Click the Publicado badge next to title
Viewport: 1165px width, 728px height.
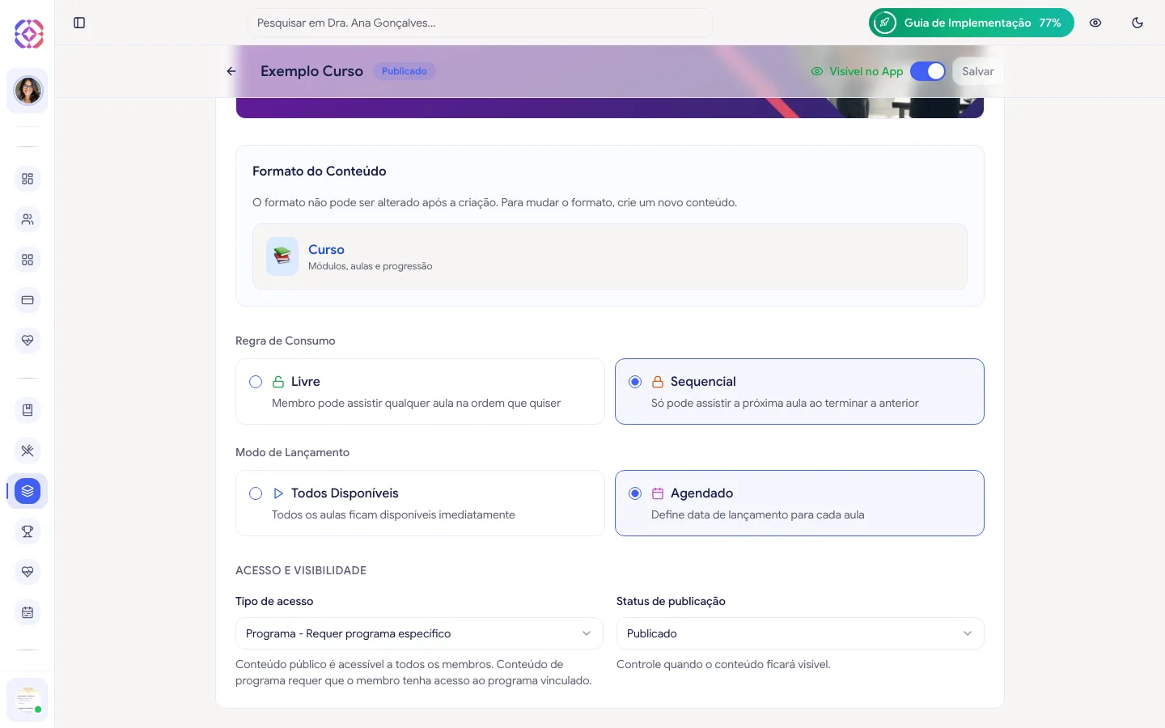coord(404,71)
